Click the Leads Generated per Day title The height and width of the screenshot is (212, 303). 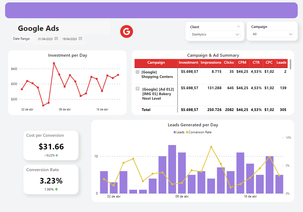coord(193,125)
